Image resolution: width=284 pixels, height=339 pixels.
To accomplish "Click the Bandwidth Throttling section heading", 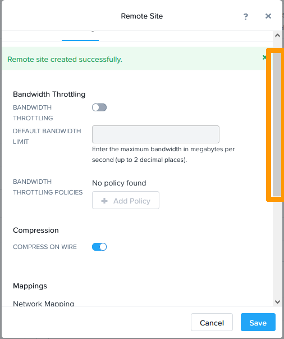I will click(49, 94).
